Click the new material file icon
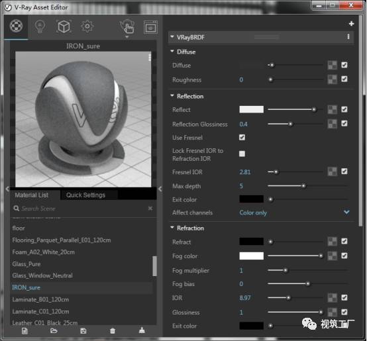This screenshot has height=341, width=367. [25, 331]
